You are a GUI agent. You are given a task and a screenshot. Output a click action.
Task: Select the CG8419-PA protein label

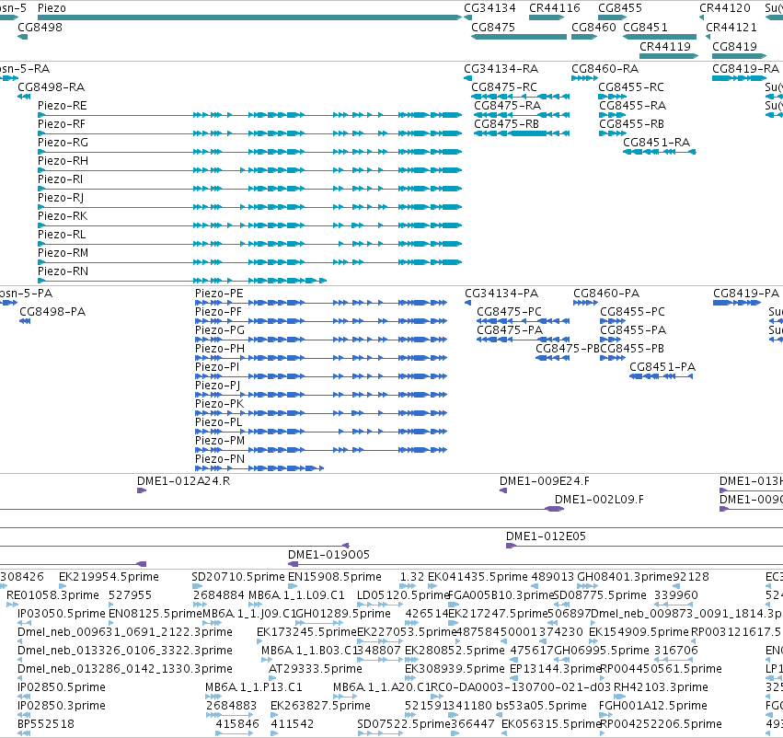pos(746,294)
